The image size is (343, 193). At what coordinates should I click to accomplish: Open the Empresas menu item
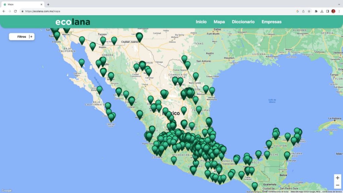(271, 21)
